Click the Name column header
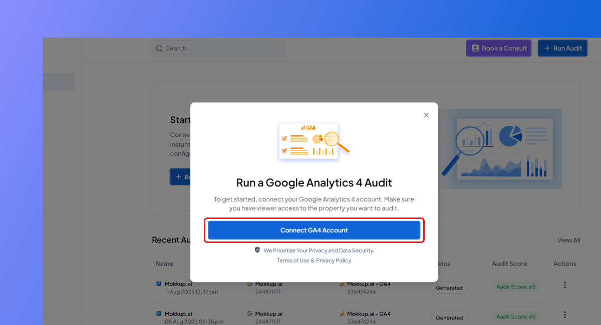Viewport: 601px width, 325px height. click(164, 263)
